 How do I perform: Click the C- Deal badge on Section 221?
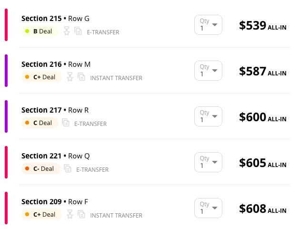tap(40, 168)
